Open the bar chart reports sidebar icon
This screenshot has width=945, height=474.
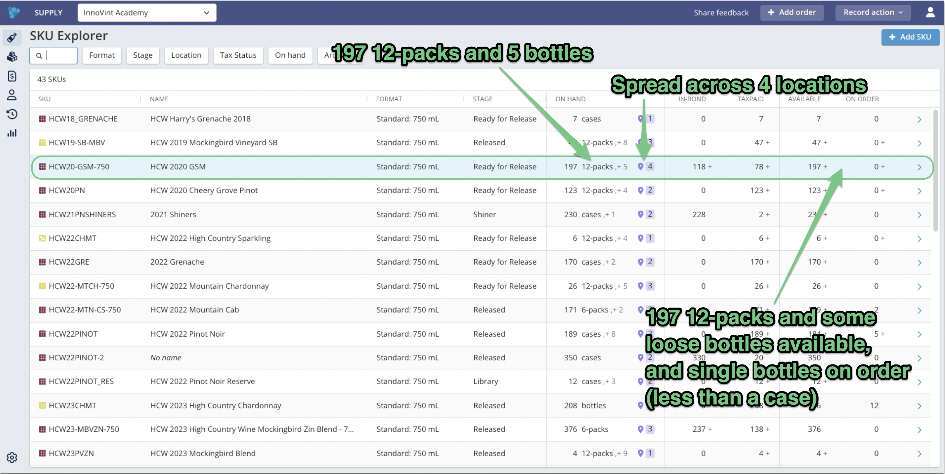tap(12, 133)
